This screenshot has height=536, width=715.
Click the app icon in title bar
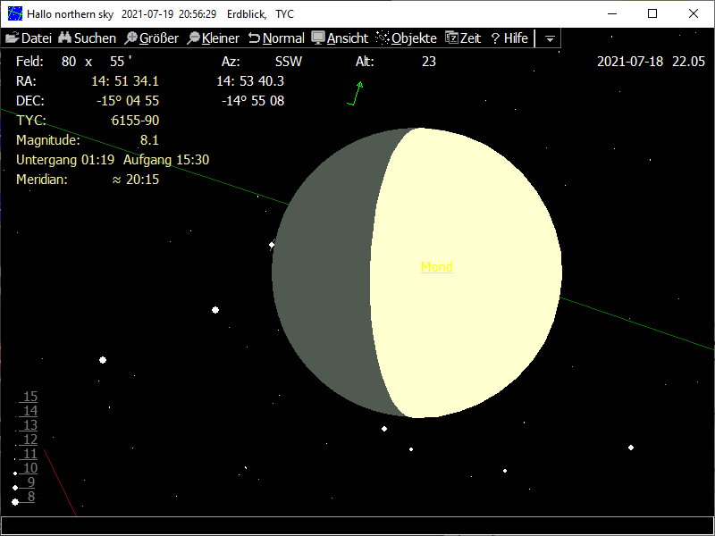click(14, 14)
